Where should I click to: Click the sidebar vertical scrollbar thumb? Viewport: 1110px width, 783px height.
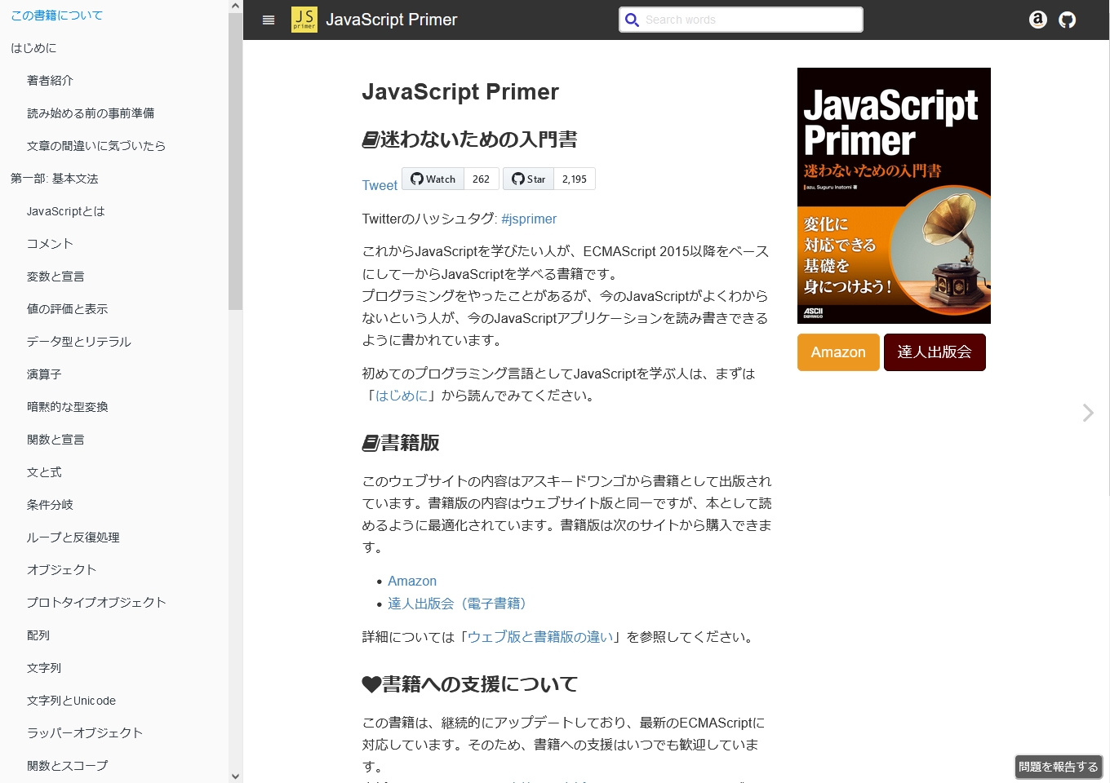[x=236, y=161]
